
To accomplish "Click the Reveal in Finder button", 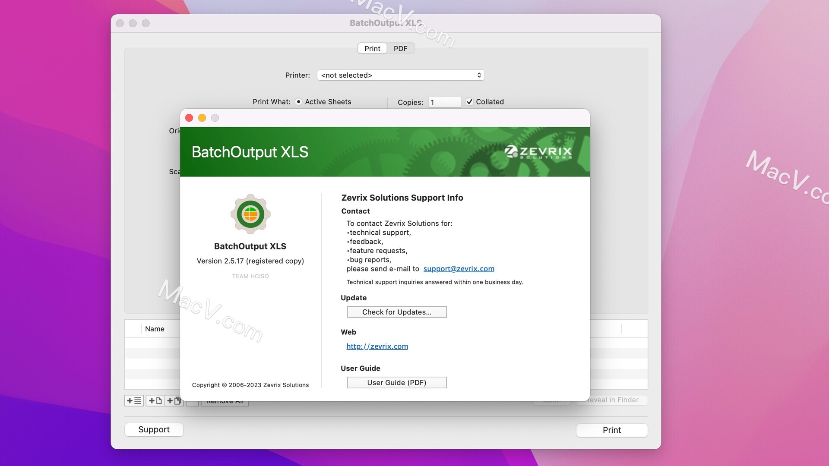I will [612, 400].
